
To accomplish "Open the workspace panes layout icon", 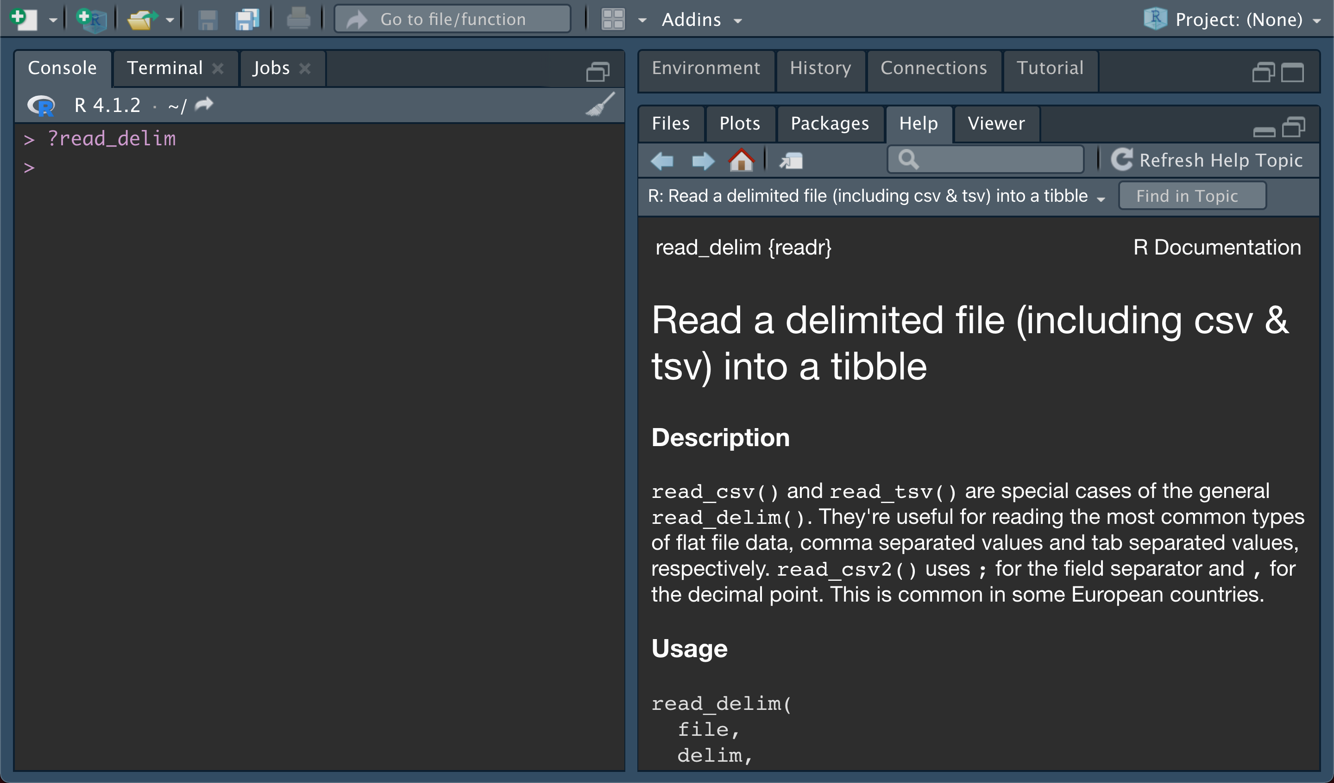I will click(612, 19).
